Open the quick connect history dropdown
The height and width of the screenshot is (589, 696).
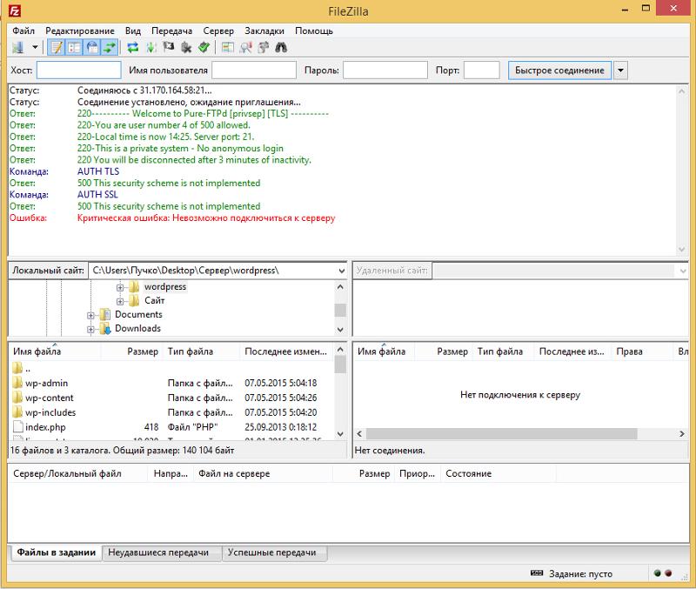click(x=620, y=70)
